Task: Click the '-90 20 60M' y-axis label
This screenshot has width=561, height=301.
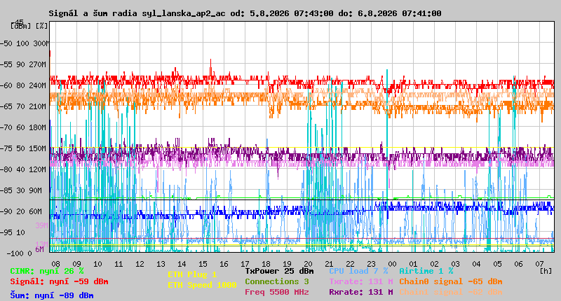Action: pyautogui.click(x=21, y=211)
